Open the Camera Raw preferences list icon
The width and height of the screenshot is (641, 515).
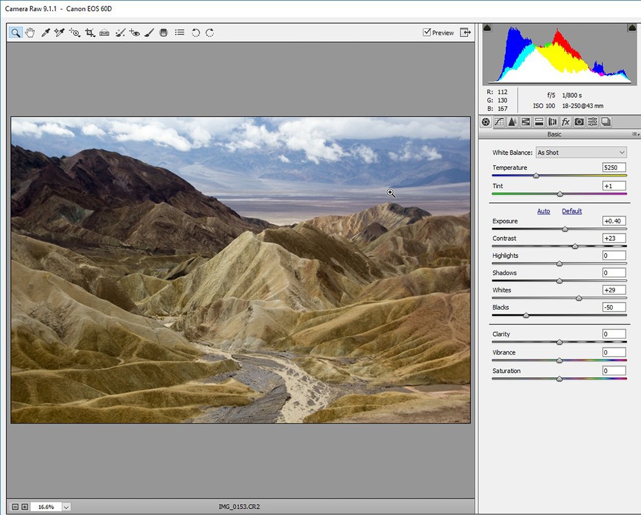(180, 32)
